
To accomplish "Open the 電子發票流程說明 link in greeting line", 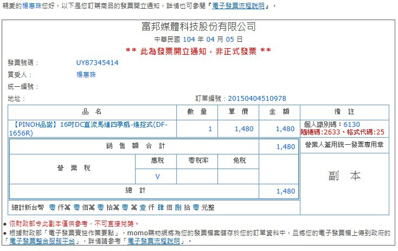I will 239,6.
